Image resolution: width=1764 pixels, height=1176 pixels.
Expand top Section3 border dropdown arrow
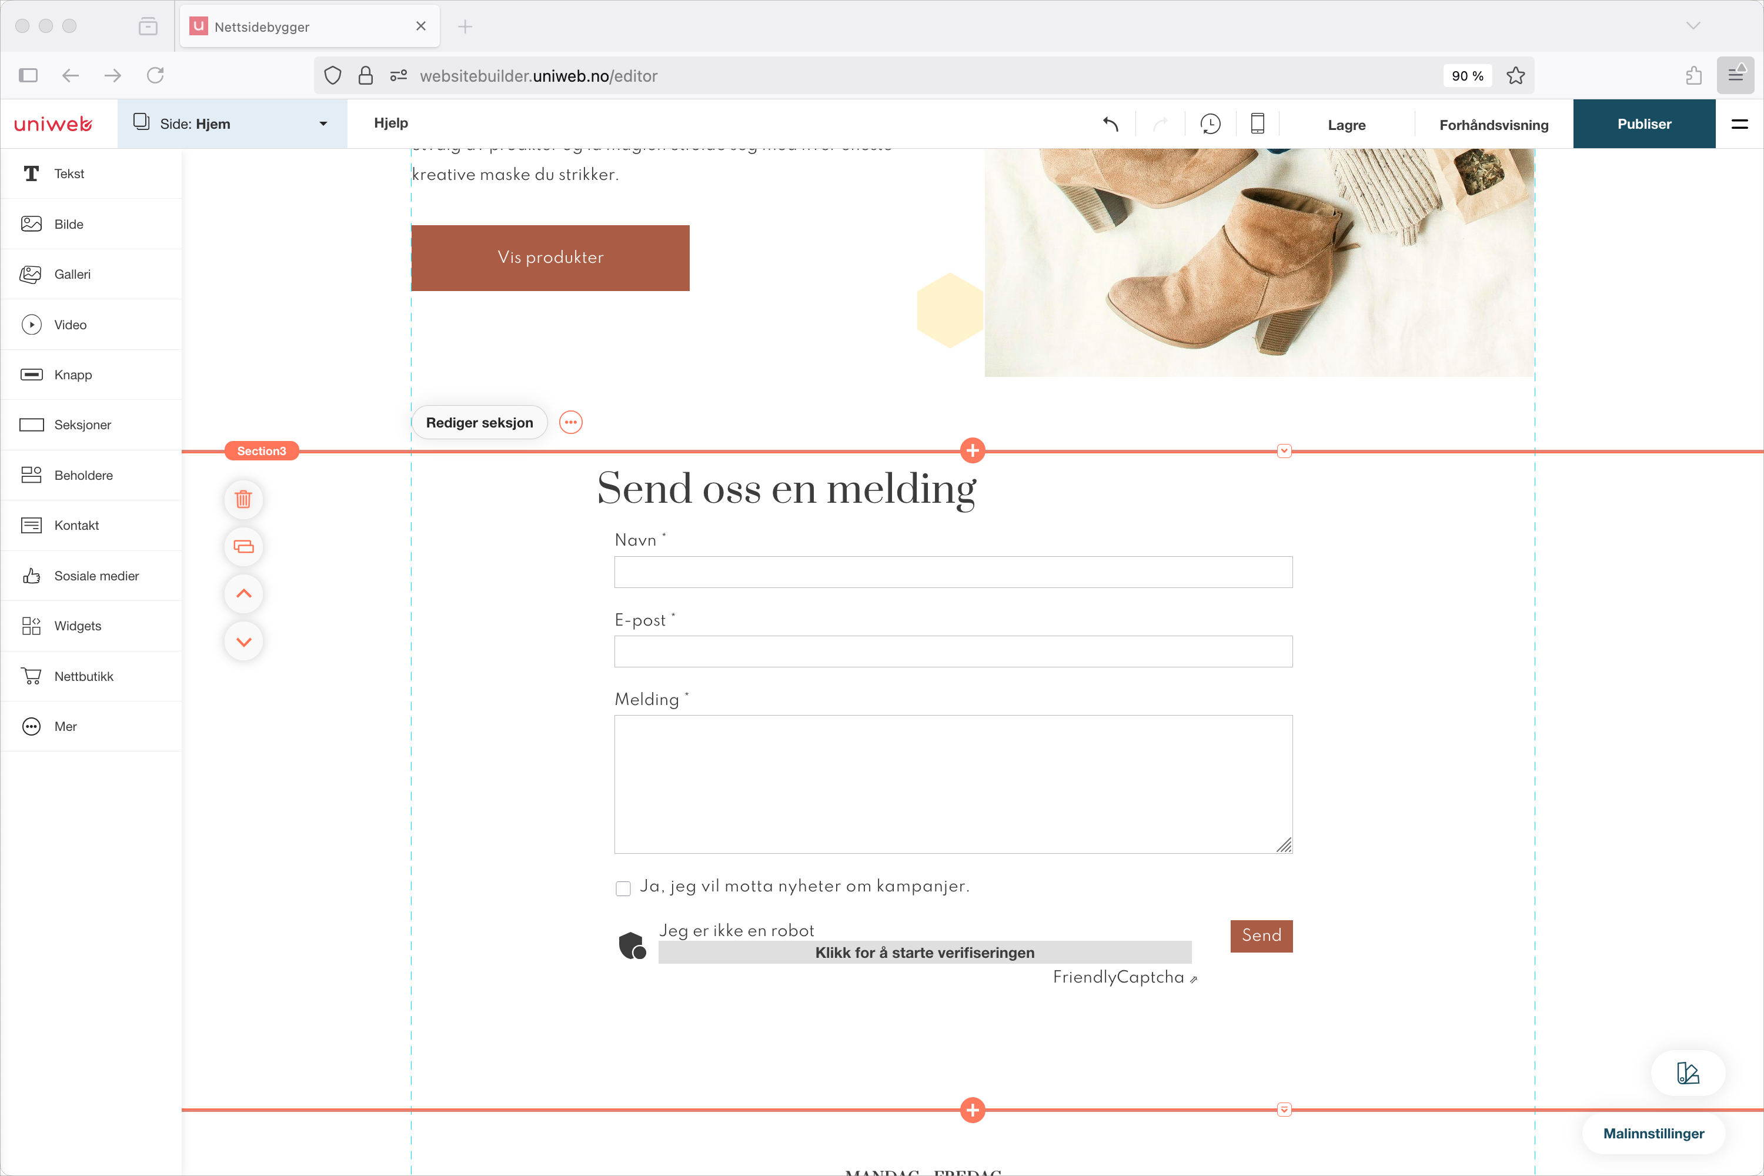[x=1284, y=451]
